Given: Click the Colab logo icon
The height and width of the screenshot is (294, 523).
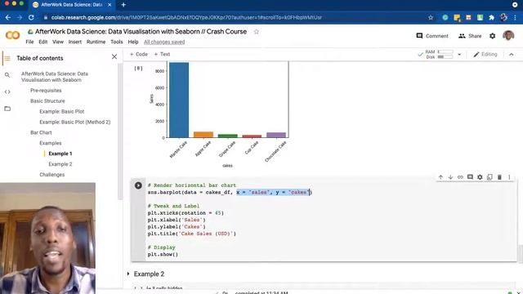Looking at the screenshot, I should [13, 35].
